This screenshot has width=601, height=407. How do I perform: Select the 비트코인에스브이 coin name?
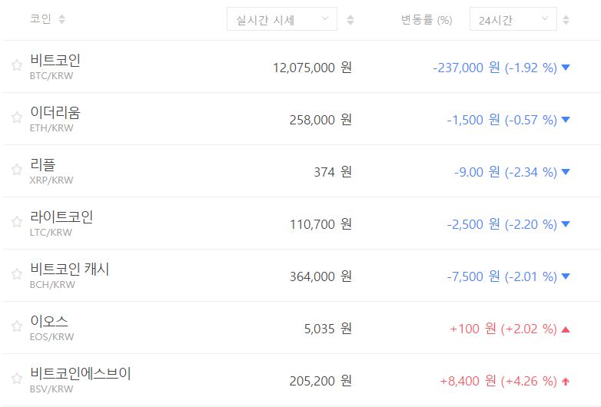click(81, 373)
